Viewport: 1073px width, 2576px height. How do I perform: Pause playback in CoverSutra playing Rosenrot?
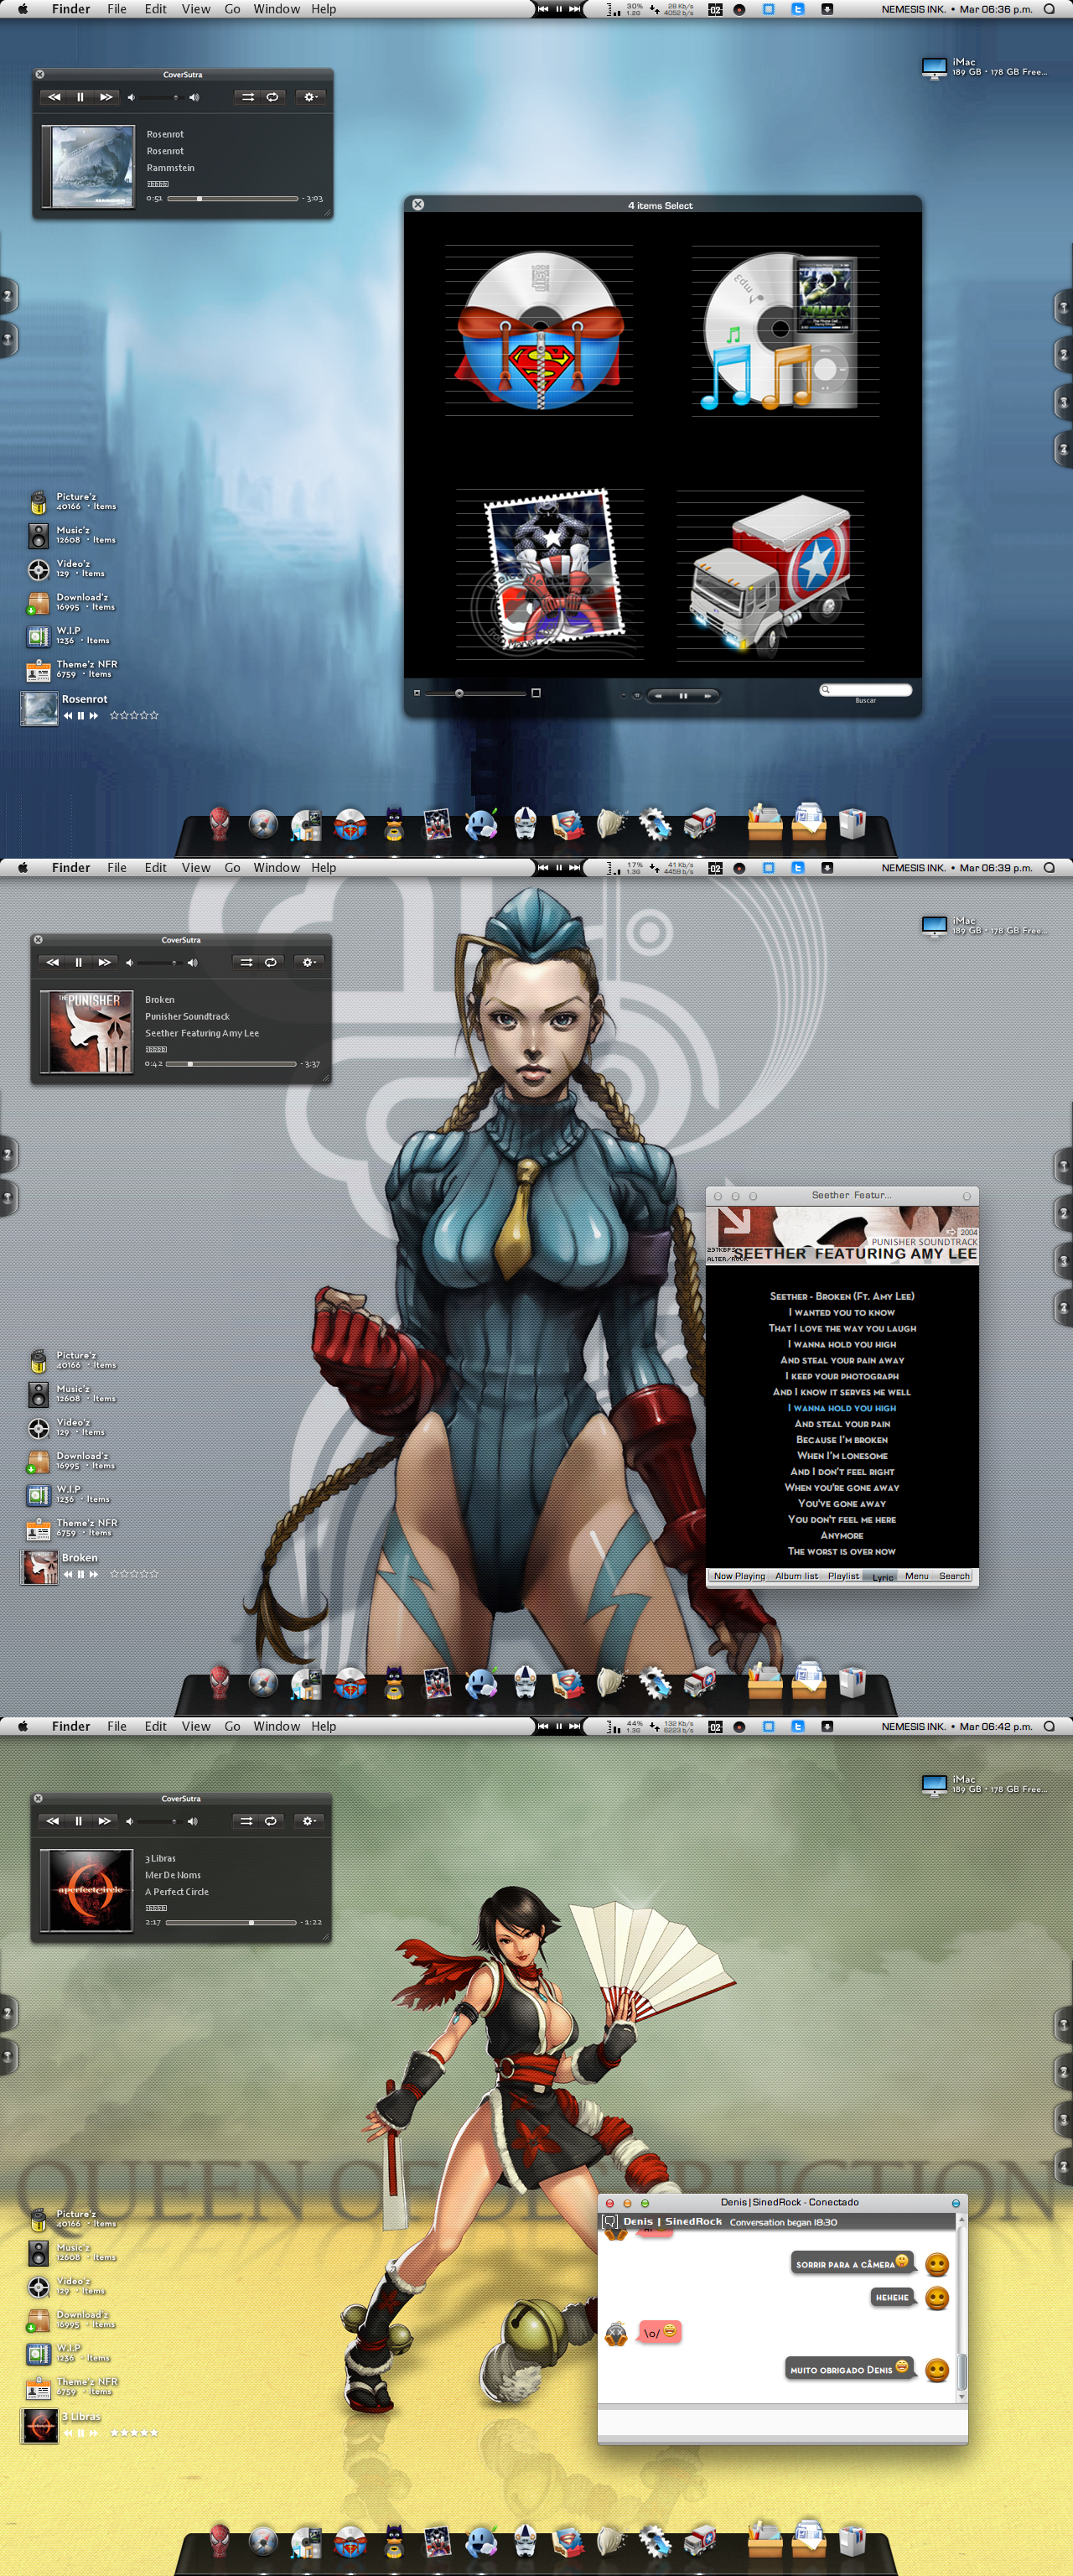click(80, 97)
